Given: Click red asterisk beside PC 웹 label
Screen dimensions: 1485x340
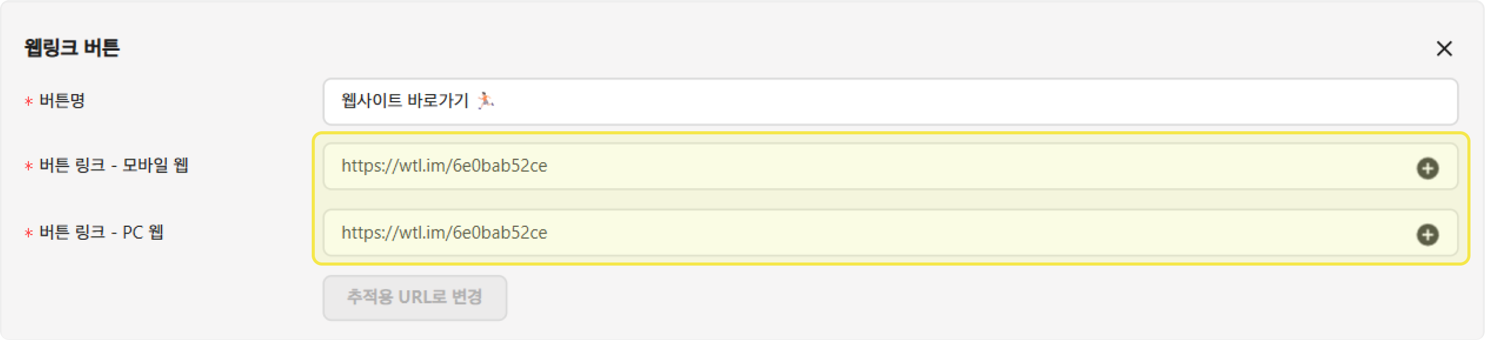Looking at the screenshot, I should tap(28, 234).
